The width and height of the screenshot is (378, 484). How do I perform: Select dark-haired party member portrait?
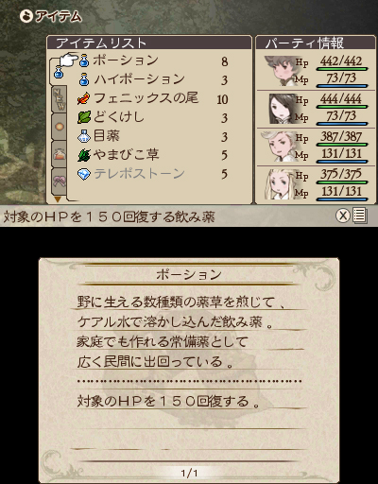[x=283, y=109]
